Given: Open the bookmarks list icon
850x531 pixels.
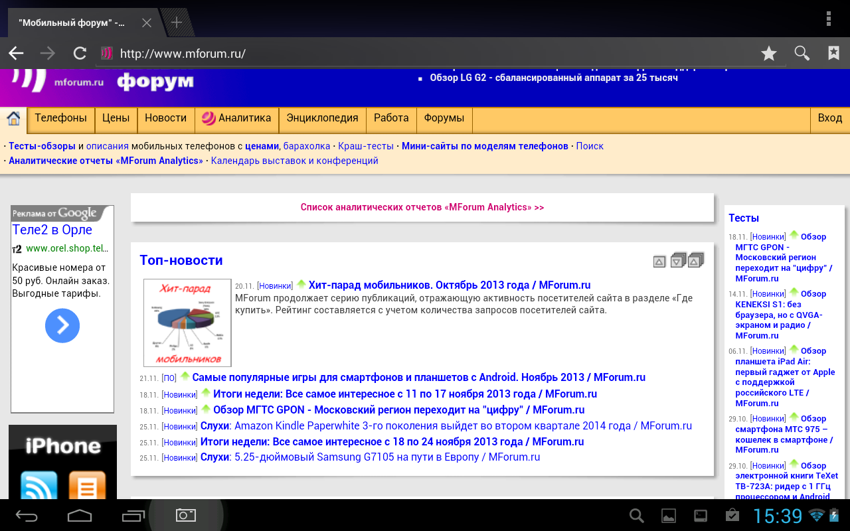Looking at the screenshot, I should [833, 53].
